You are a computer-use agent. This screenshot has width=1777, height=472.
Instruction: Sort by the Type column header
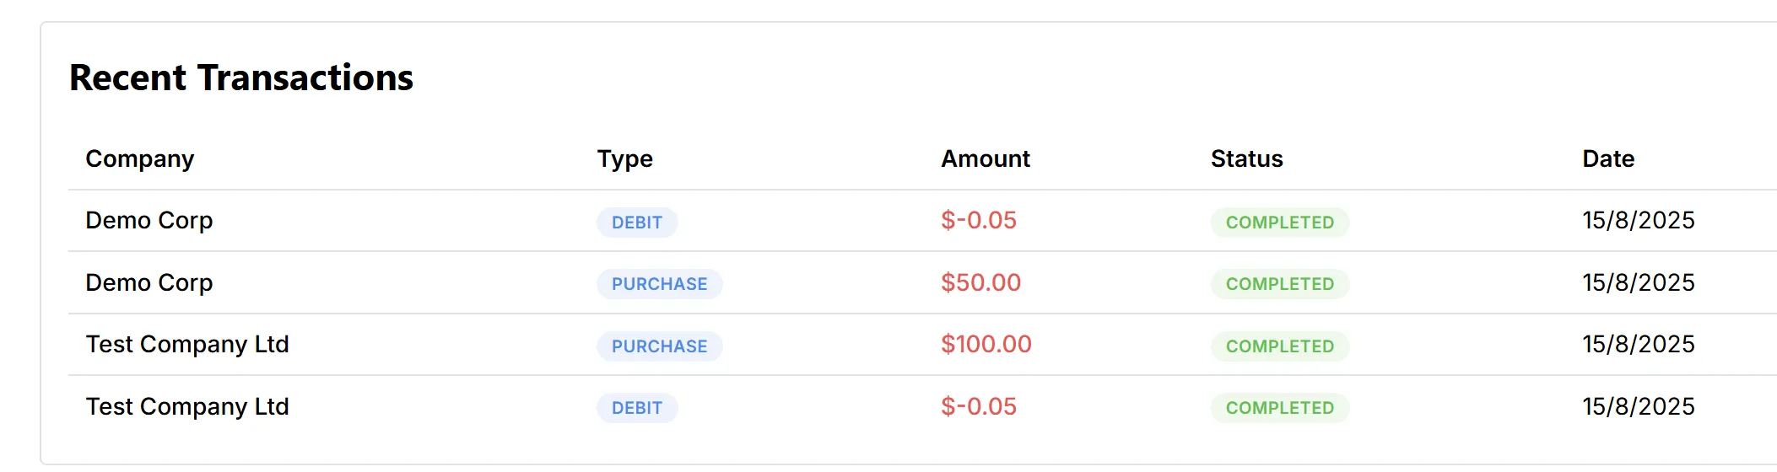coord(624,159)
